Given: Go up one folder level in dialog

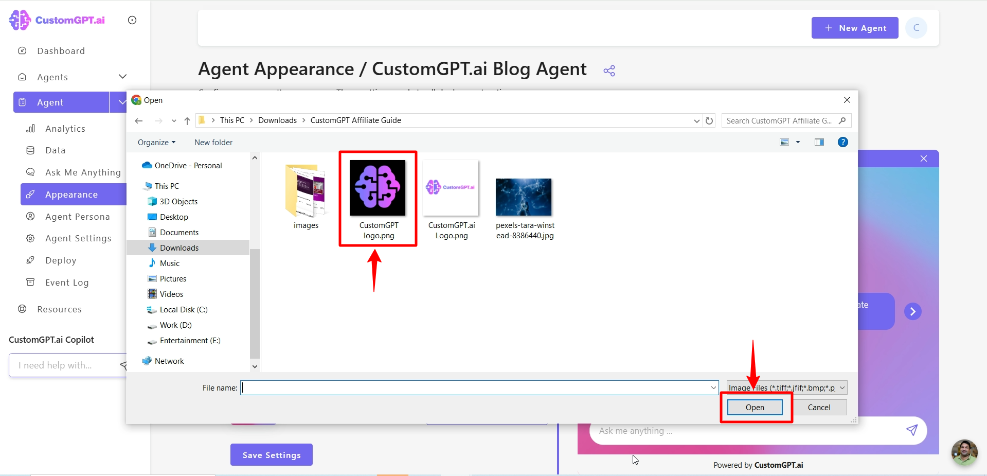Looking at the screenshot, I should click(187, 121).
